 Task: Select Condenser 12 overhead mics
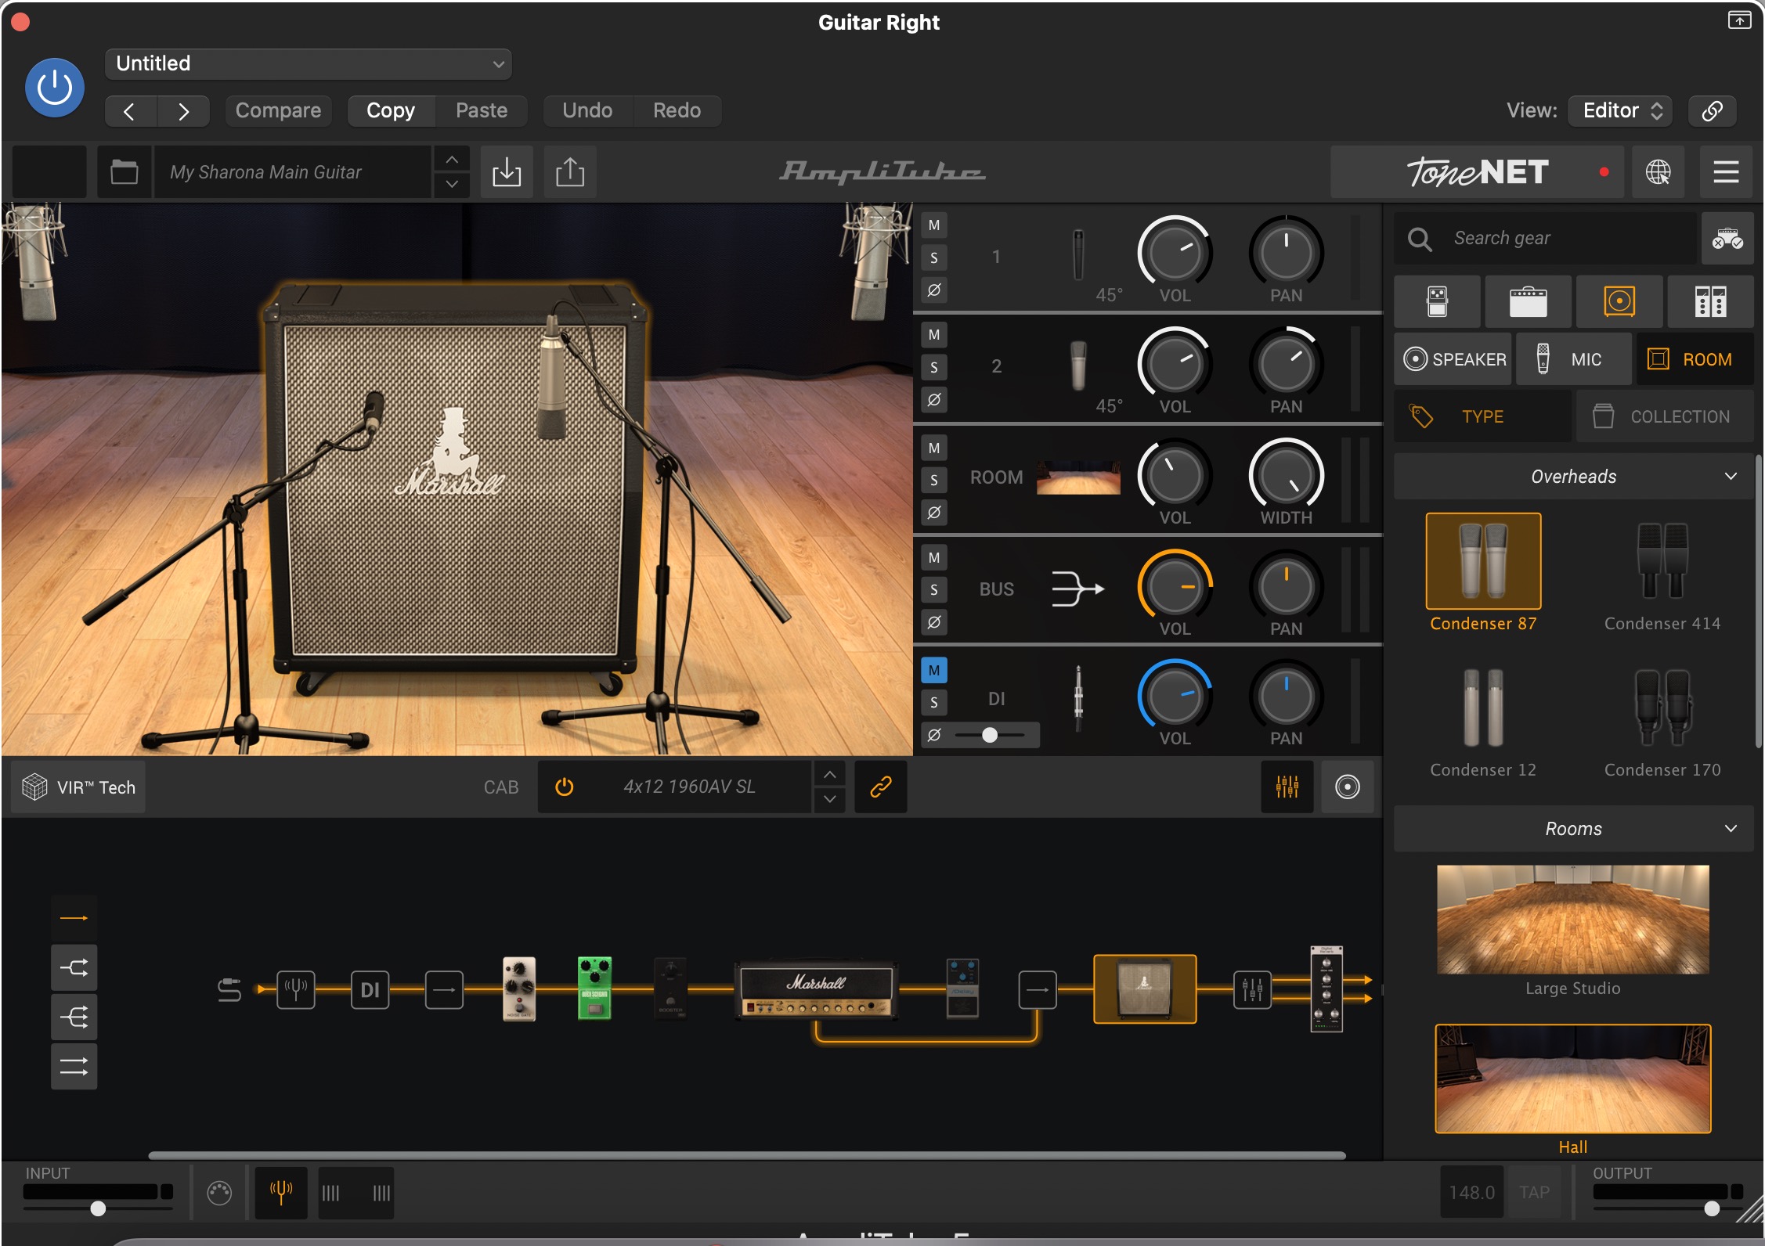[x=1483, y=708]
